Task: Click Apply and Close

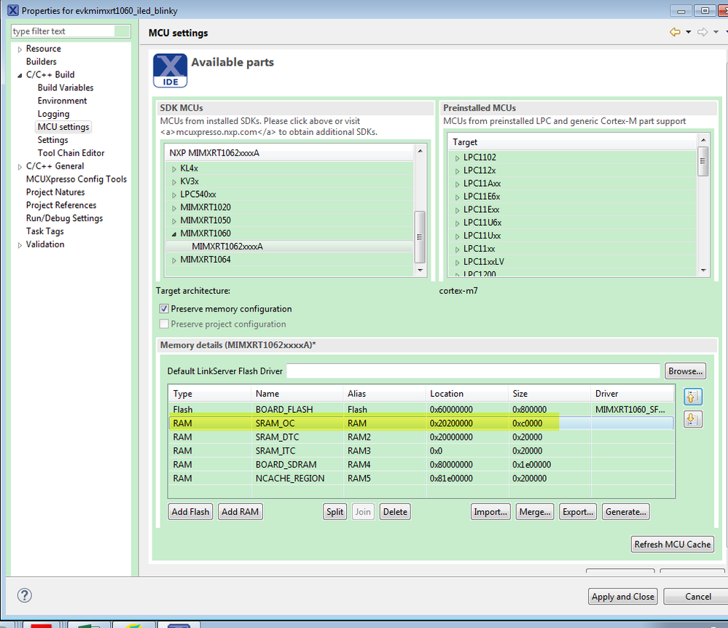Action: click(622, 597)
